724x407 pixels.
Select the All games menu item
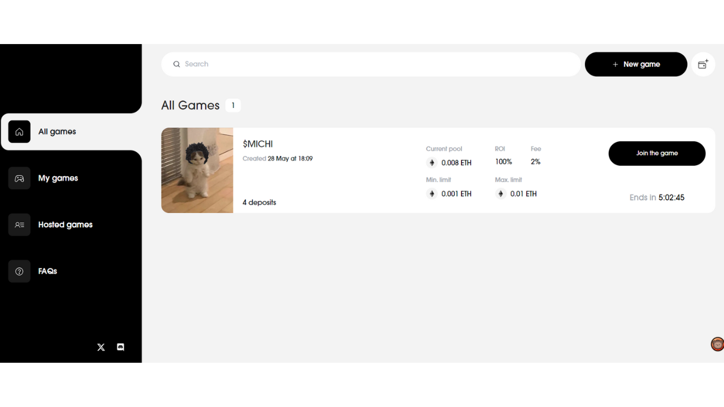click(71, 132)
